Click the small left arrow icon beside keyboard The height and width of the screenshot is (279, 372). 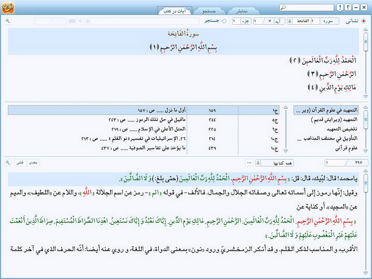(80, 21)
